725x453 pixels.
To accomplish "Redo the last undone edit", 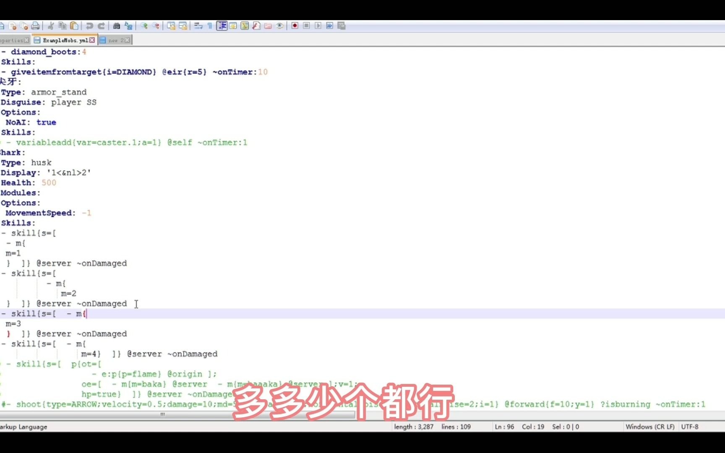I will pos(101,26).
